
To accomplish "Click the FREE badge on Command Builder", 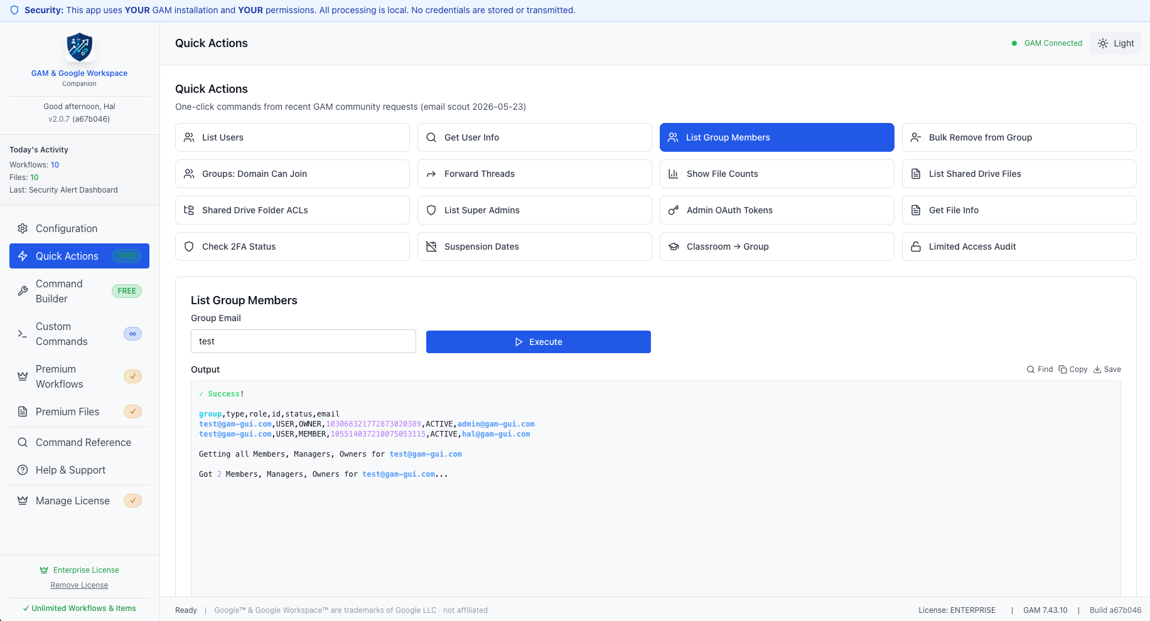I will [x=127, y=291].
